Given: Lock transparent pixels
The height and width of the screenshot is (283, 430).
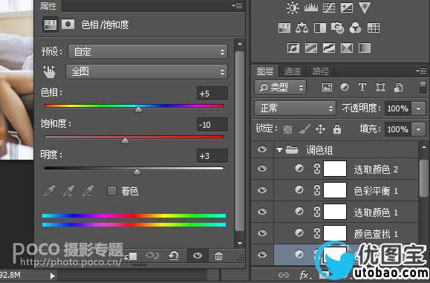Looking at the screenshot, I should (287, 129).
